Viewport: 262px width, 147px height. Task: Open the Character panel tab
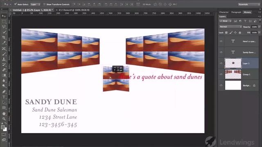(224, 12)
